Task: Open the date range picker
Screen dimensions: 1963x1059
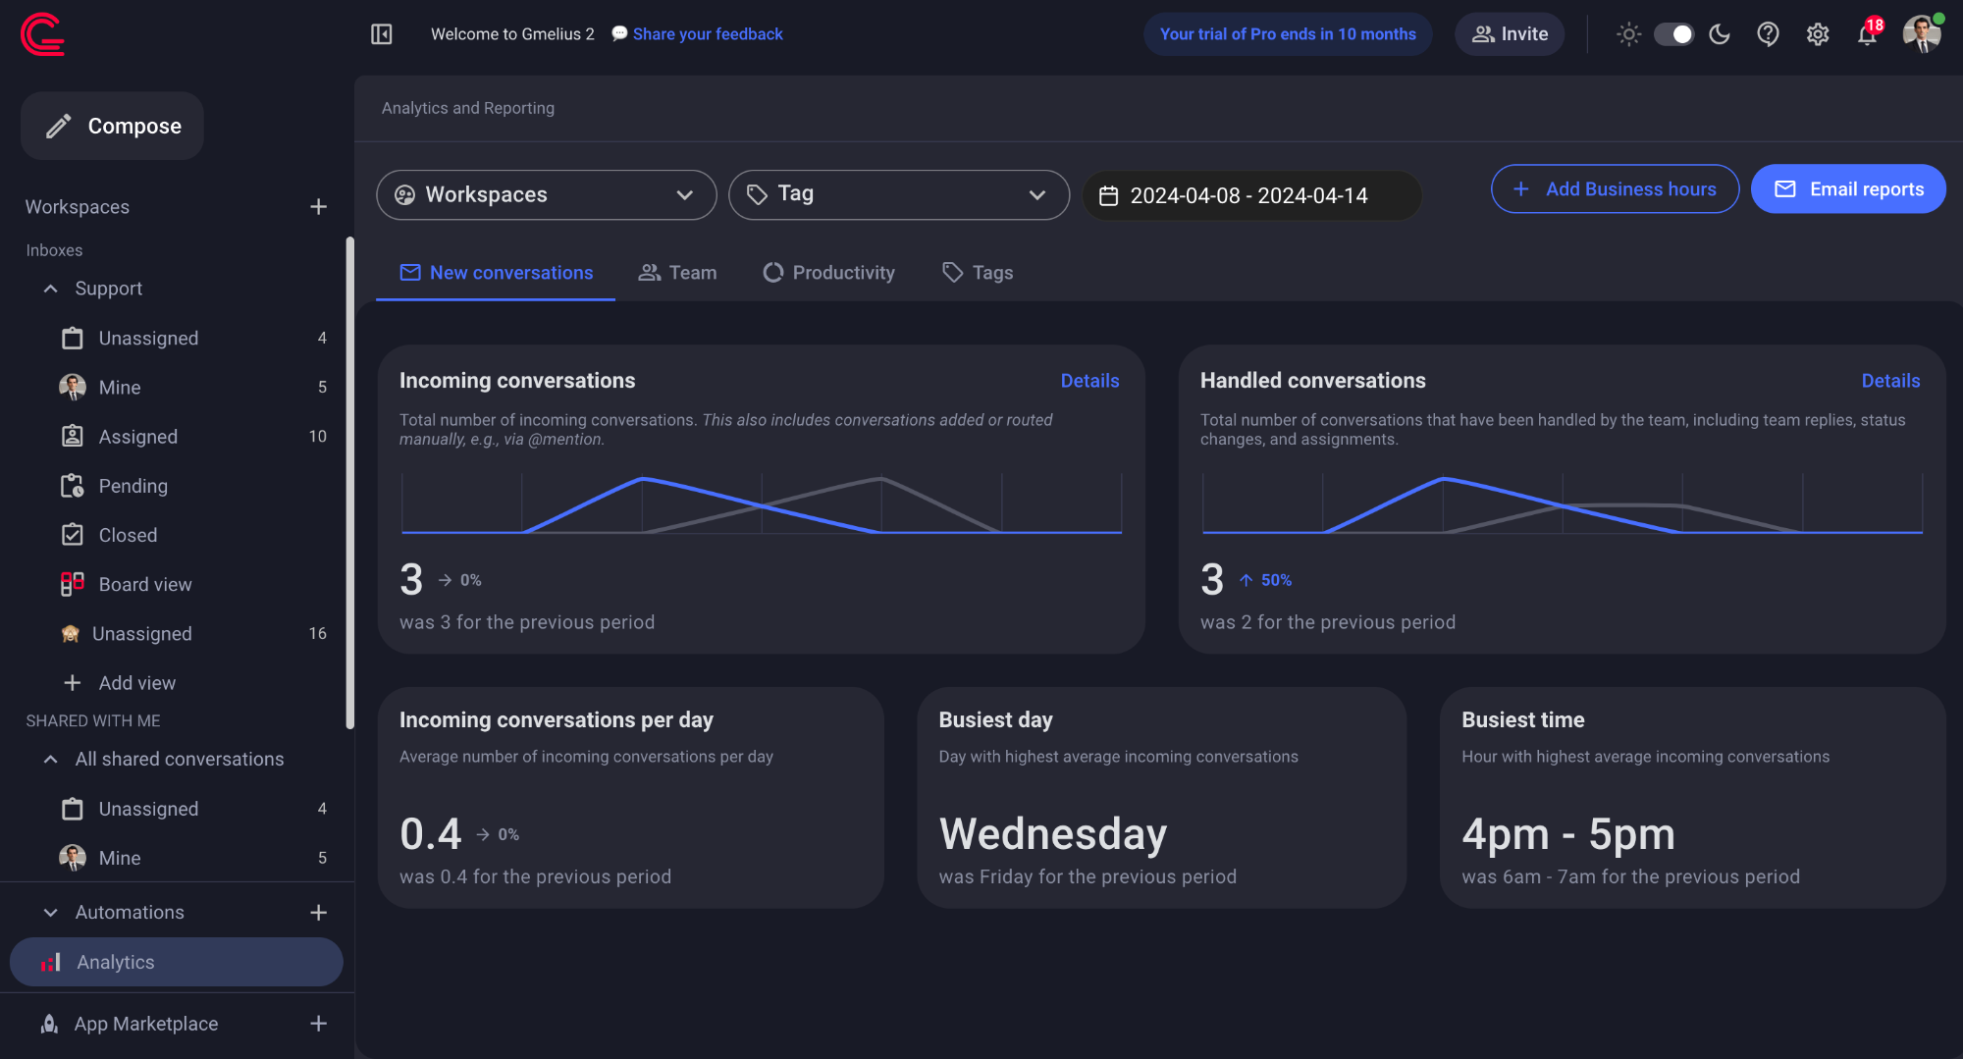Action: (x=1250, y=195)
